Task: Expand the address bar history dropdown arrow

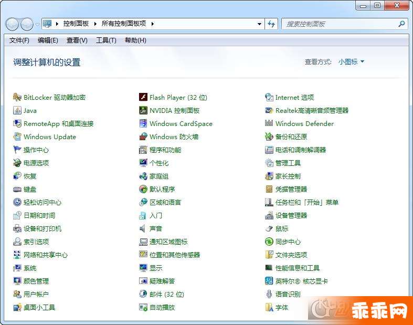Action: [x=259, y=24]
